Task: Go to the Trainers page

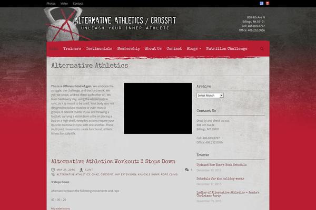Action: (72, 49)
